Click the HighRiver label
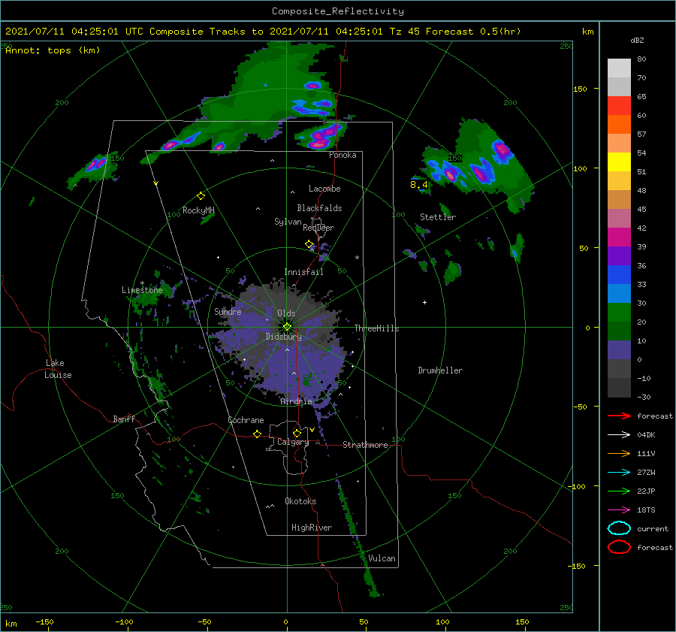The height and width of the screenshot is (632, 676). (x=312, y=528)
